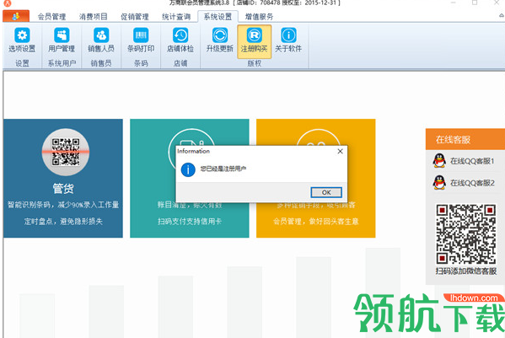505x338 pixels.
Task: Click the application menu orange button
Action: click(16, 16)
